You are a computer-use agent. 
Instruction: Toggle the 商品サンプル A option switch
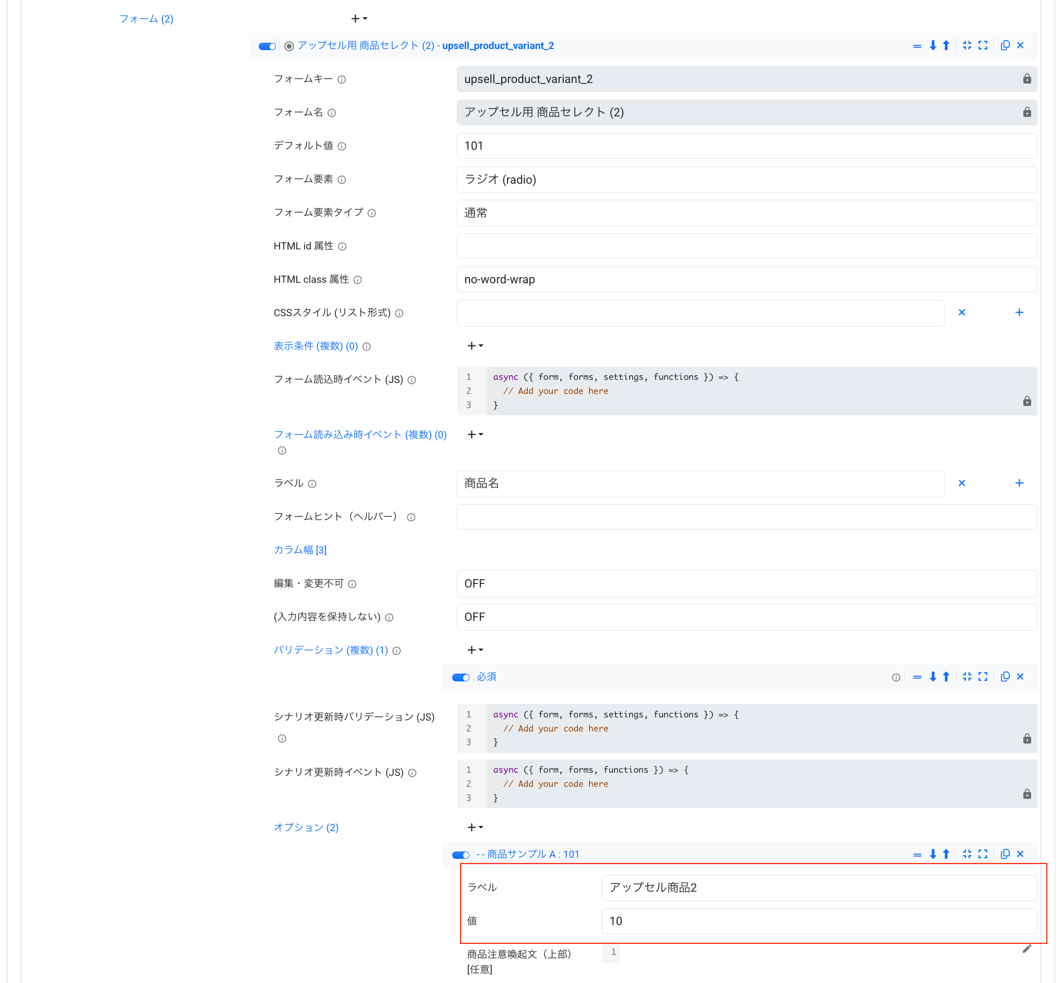pos(461,855)
